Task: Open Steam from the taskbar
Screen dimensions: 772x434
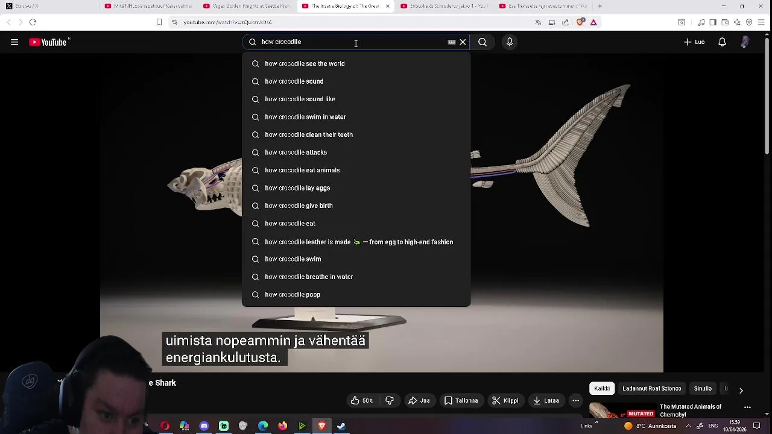Action: 341,426
